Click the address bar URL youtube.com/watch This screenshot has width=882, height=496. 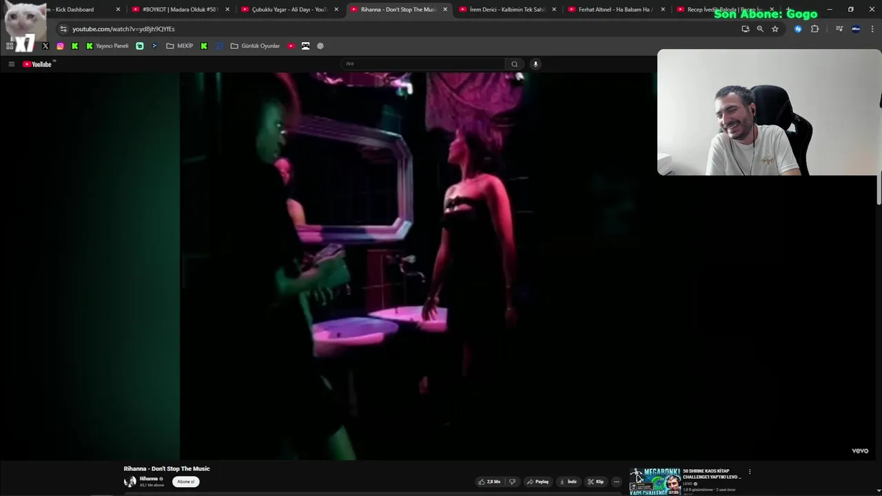pyautogui.click(x=124, y=29)
